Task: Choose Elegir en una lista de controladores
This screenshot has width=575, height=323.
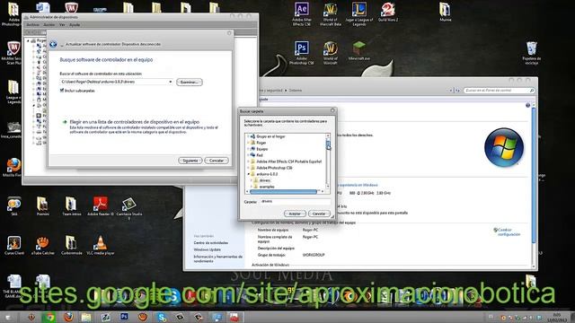Action: (135, 122)
